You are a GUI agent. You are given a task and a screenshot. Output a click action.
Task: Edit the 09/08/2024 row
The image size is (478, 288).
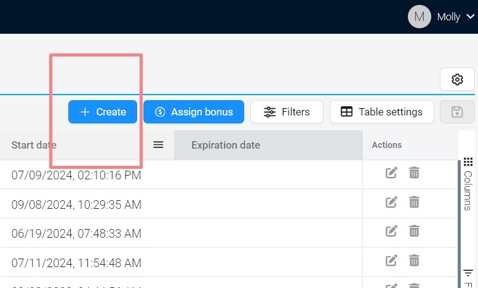coord(391,202)
